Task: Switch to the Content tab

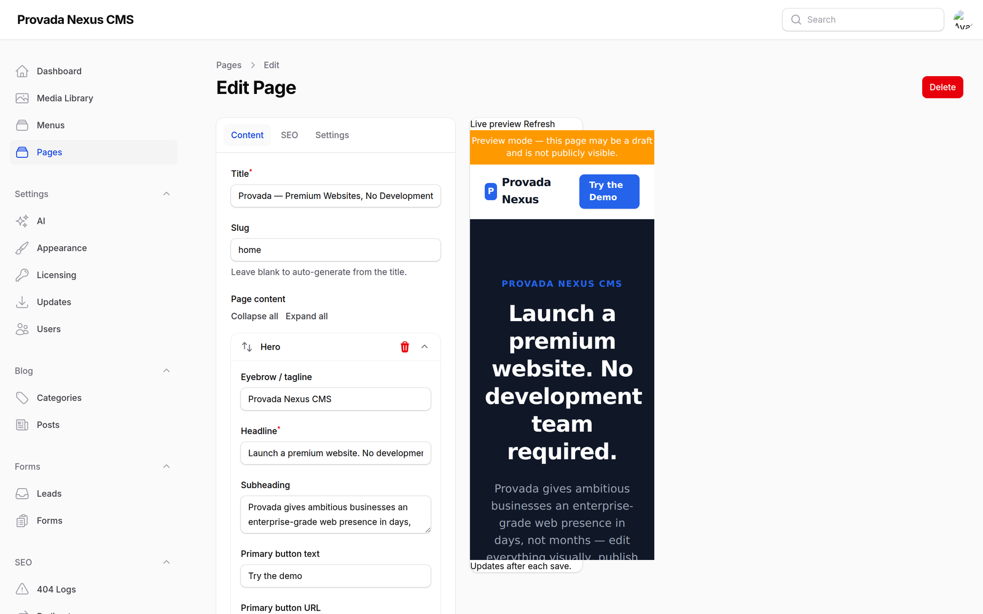Action: pos(247,135)
